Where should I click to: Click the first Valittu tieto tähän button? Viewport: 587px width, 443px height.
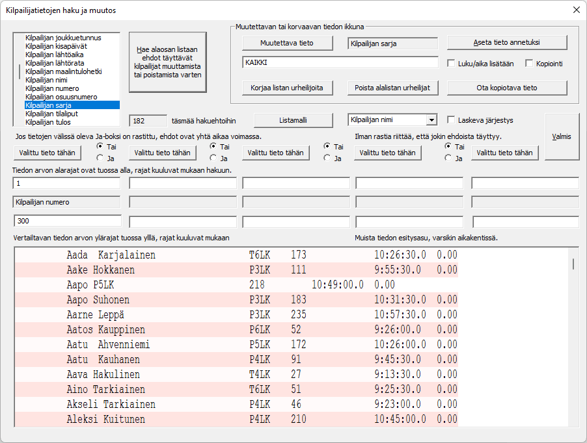(51, 153)
